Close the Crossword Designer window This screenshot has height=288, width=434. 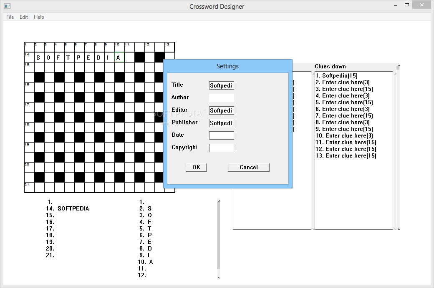tap(421, 5)
